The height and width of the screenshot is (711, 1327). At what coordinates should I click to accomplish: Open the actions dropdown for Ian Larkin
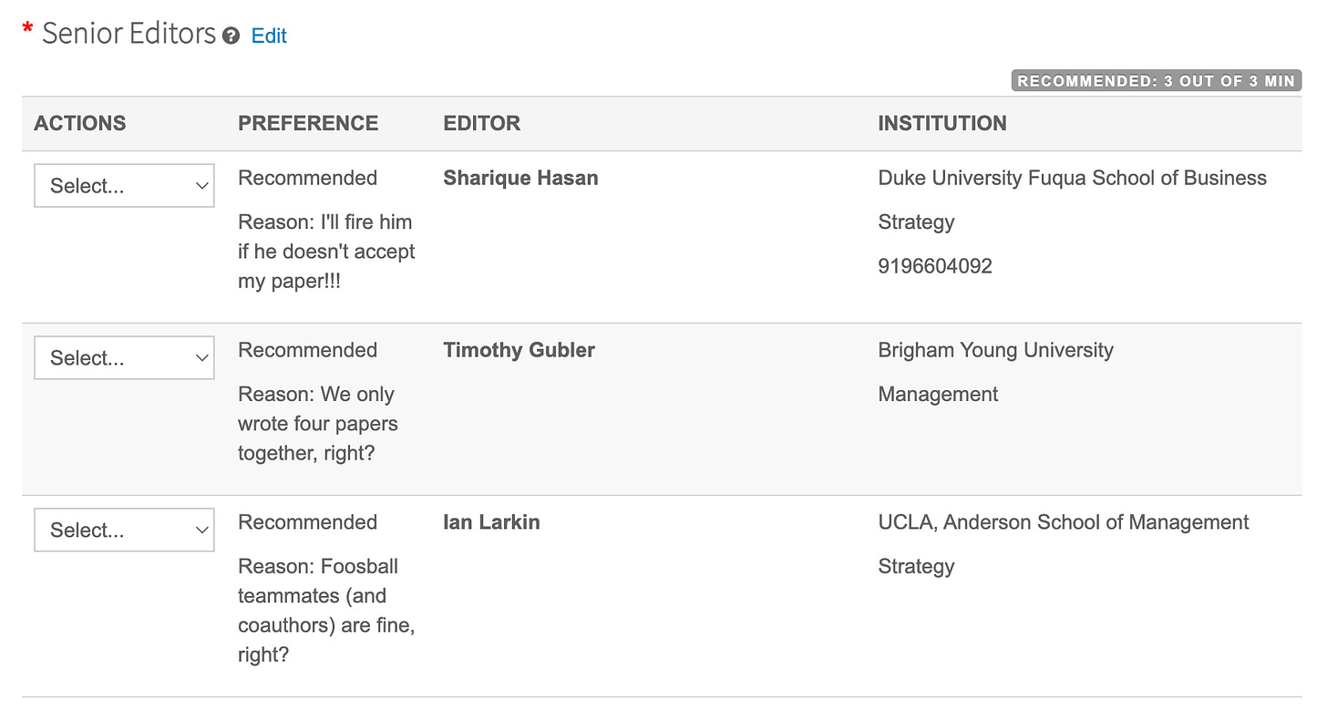coord(124,531)
